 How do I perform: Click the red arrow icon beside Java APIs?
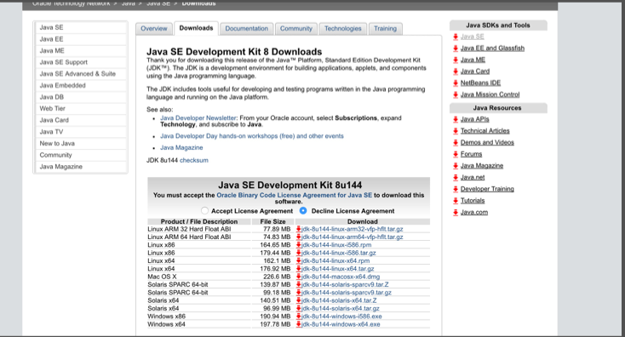(456, 119)
